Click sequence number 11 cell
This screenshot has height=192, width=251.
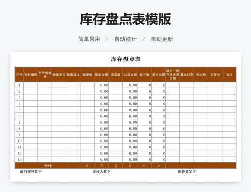(x=19, y=147)
